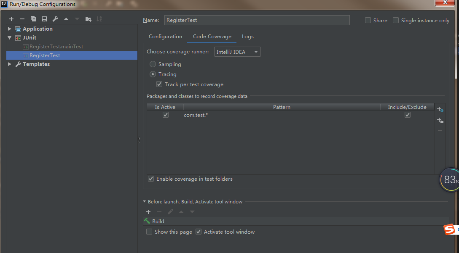Toggle Include/Exclude for com.test.* pattern

tap(408, 115)
